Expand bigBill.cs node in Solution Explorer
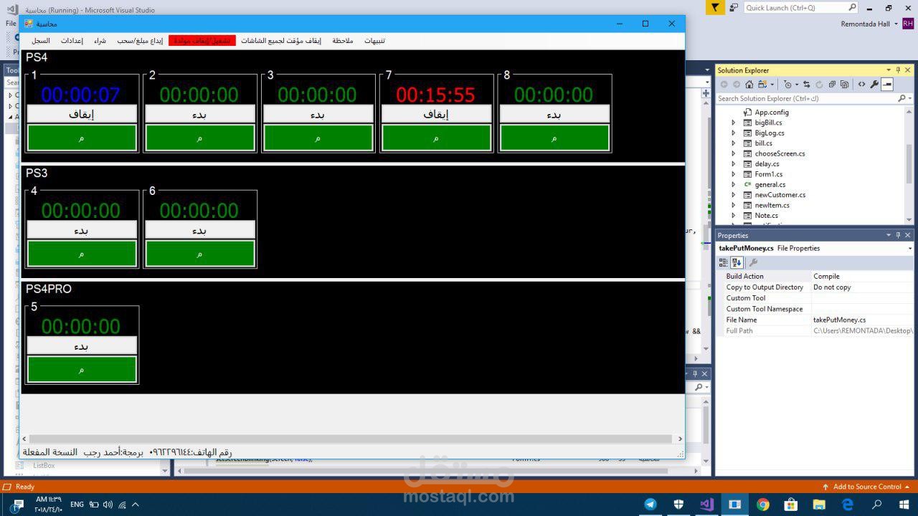 click(x=733, y=123)
